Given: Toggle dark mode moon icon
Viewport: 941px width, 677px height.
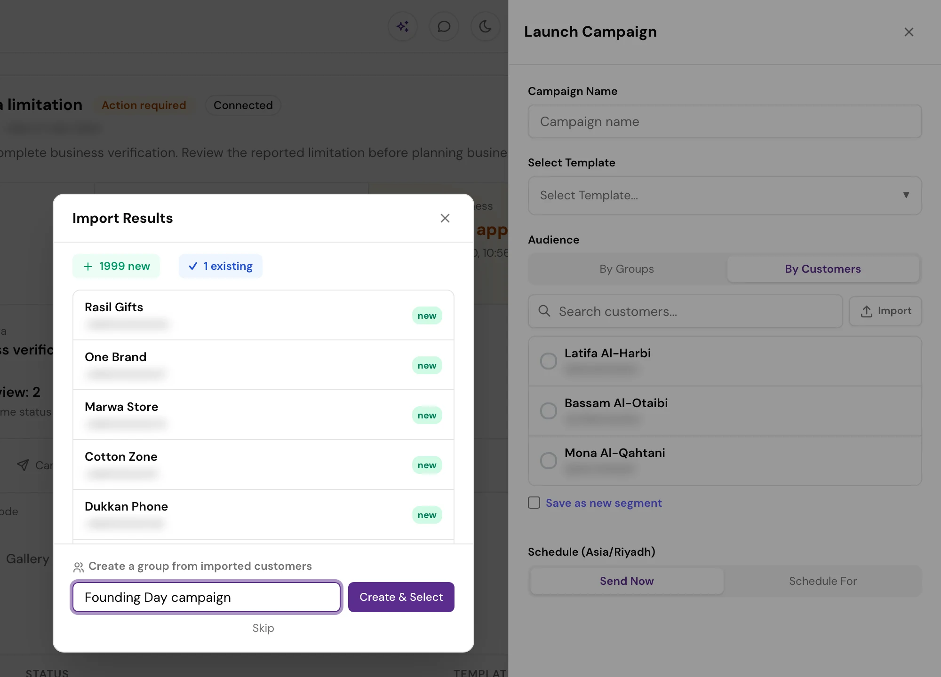Looking at the screenshot, I should [x=485, y=26].
